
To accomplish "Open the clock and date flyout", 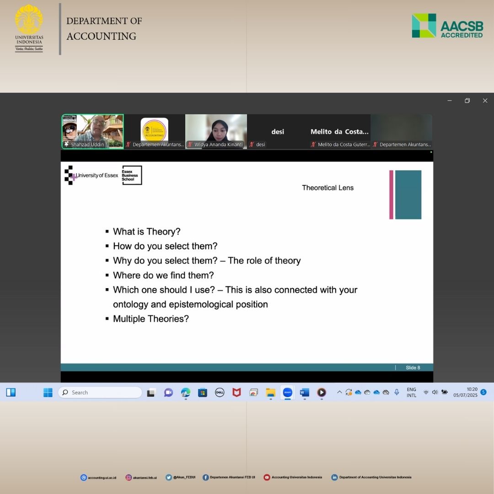I will coord(465,392).
